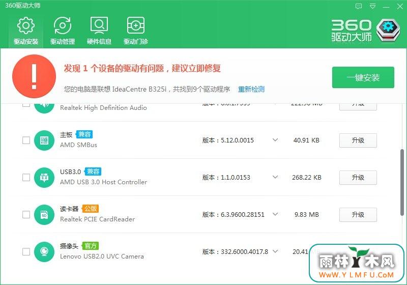Click the 版本：1.1.0.0153 text
Image resolution: width=407 pixels, height=285 pixels.
point(226,178)
